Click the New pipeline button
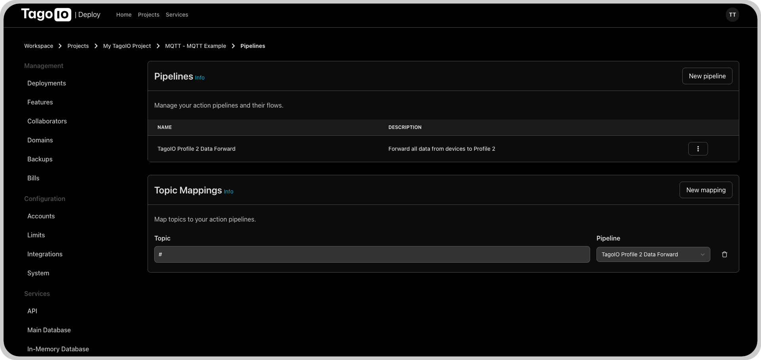 (x=707, y=76)
